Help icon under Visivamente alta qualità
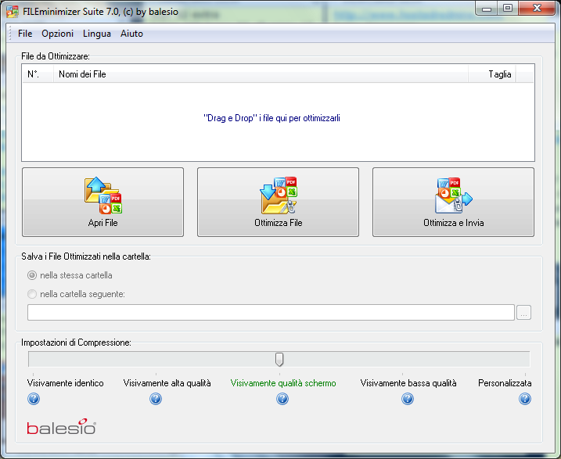Image resolution: width=561 pixels, height=459 pixels. [x=156, y=399]
